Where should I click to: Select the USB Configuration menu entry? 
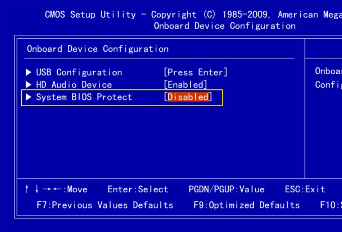coord(79,72)
